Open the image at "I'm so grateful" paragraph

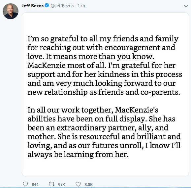click(x=105, y=66)
